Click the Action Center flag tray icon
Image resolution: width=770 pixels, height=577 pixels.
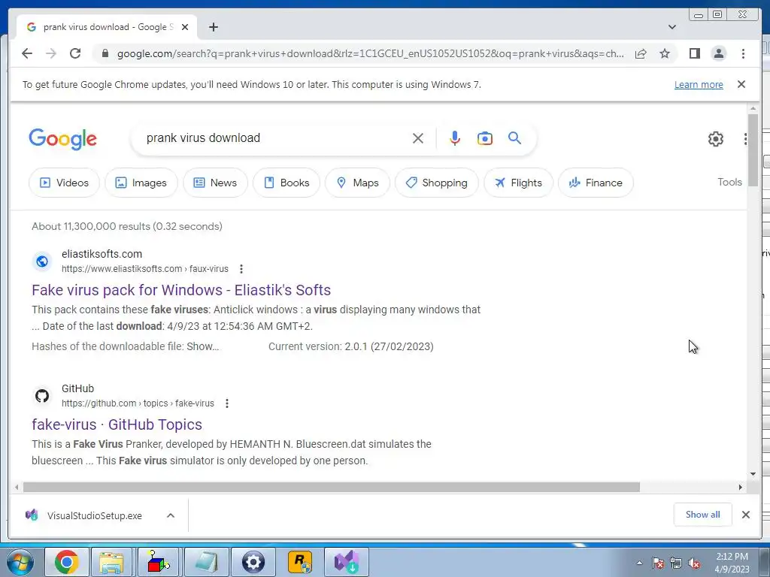click(x=658, y=563)
